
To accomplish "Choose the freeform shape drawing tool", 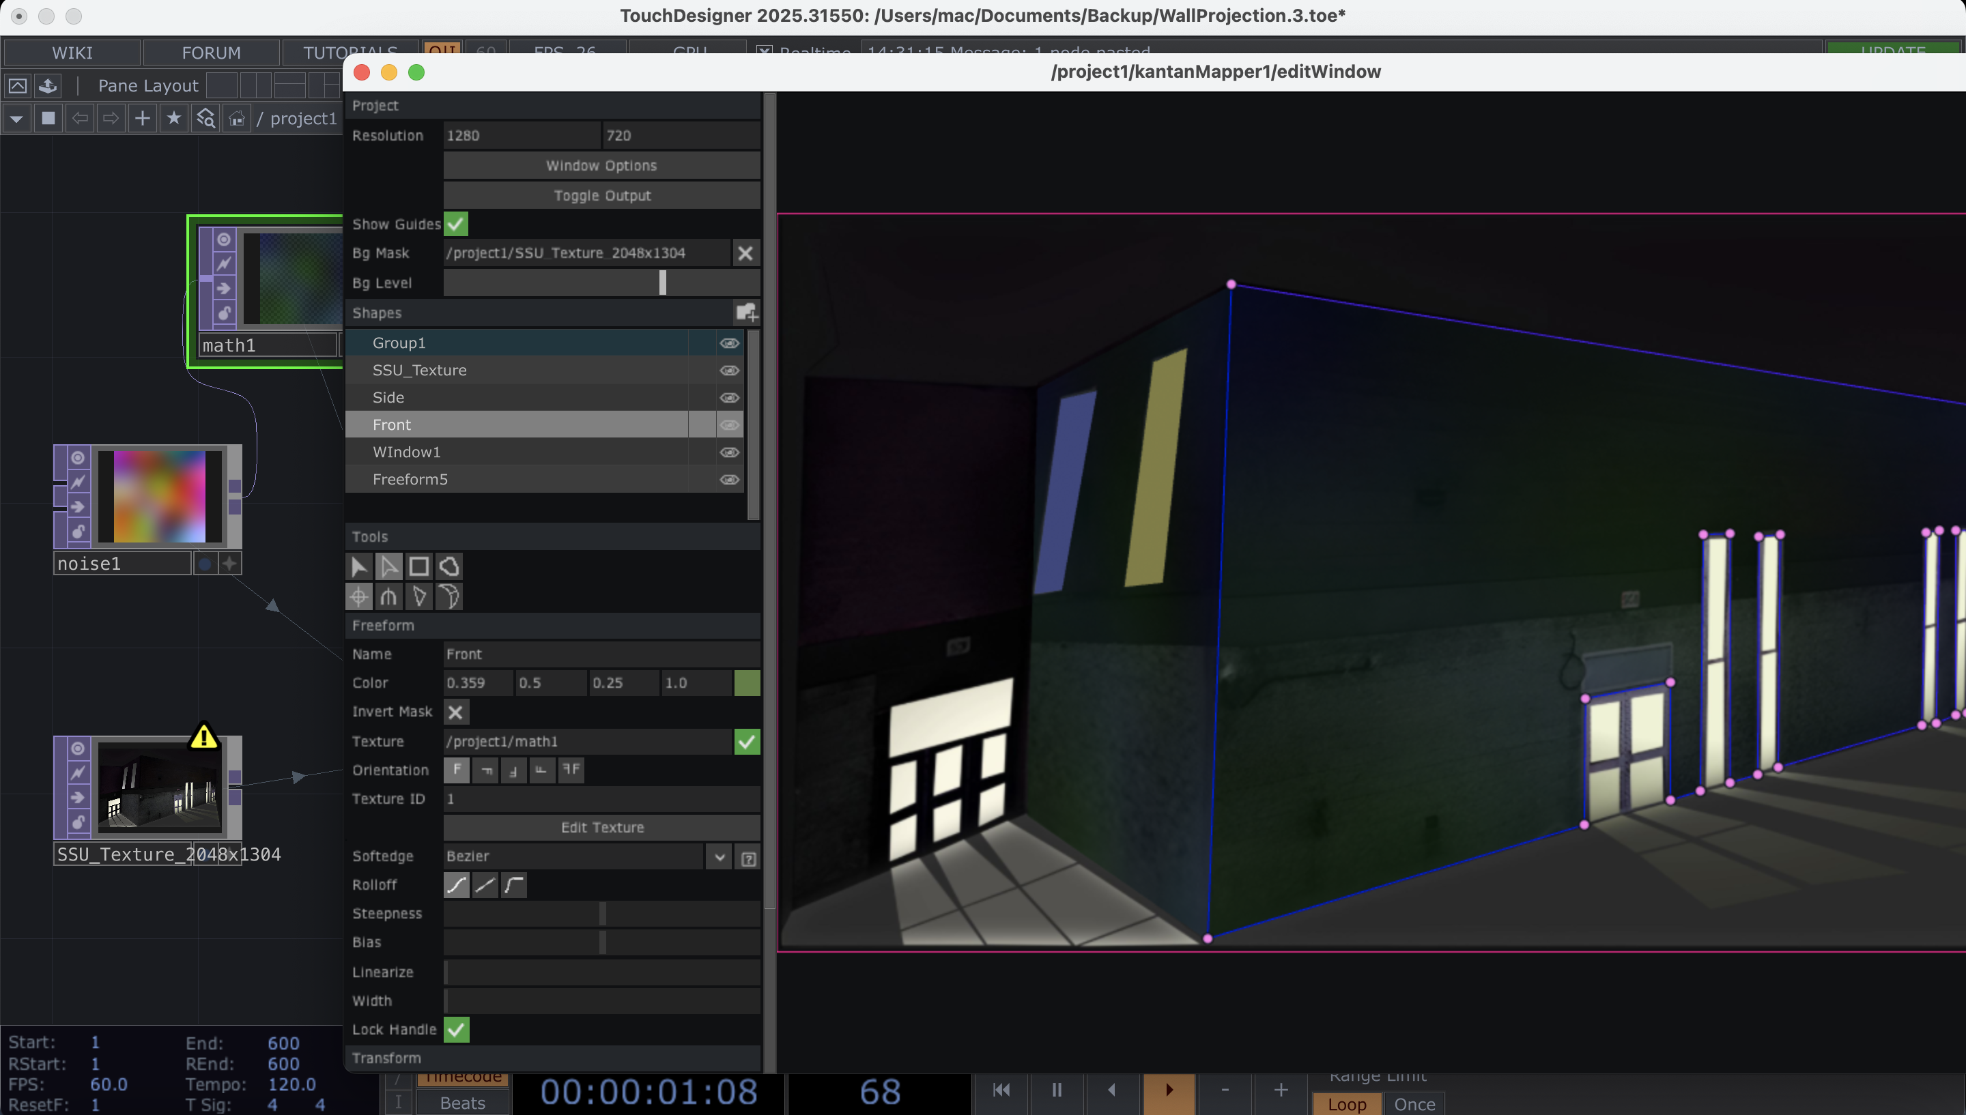I will point(448,566).
